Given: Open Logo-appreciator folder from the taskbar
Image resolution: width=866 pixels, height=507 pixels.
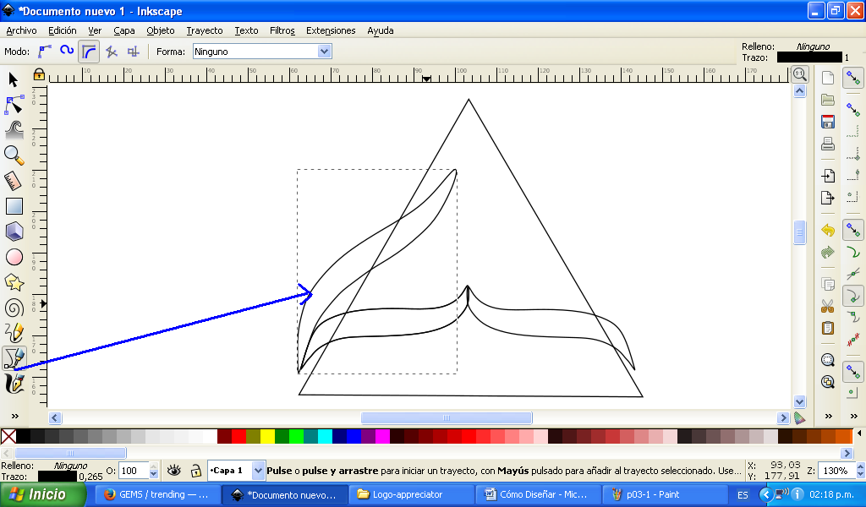Looking at the screenshot, I should click(411, 494).
